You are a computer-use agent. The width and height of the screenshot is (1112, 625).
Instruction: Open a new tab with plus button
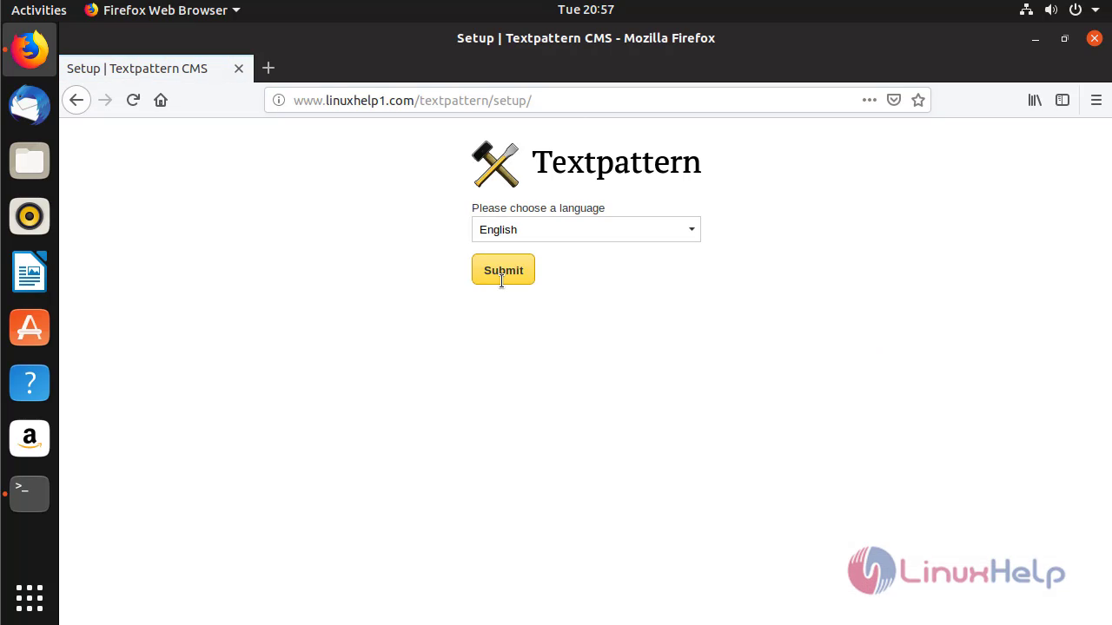pos(268,68)
